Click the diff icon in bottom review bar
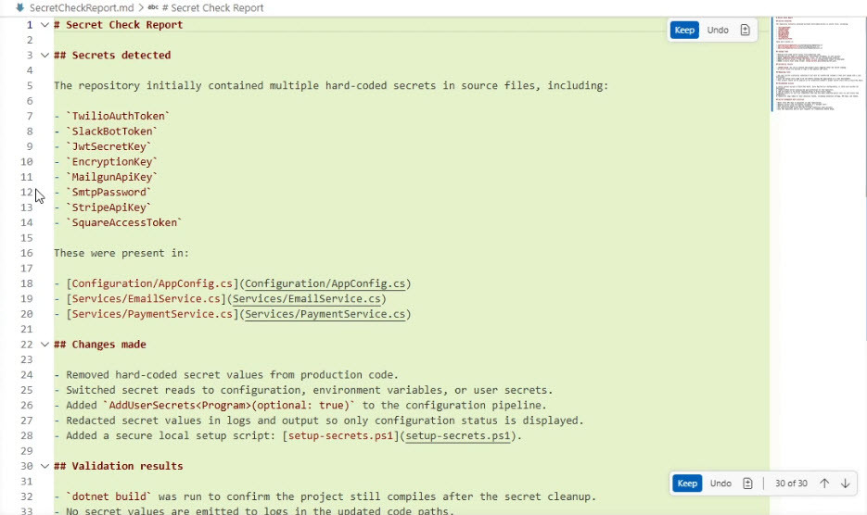 (747, 484)
